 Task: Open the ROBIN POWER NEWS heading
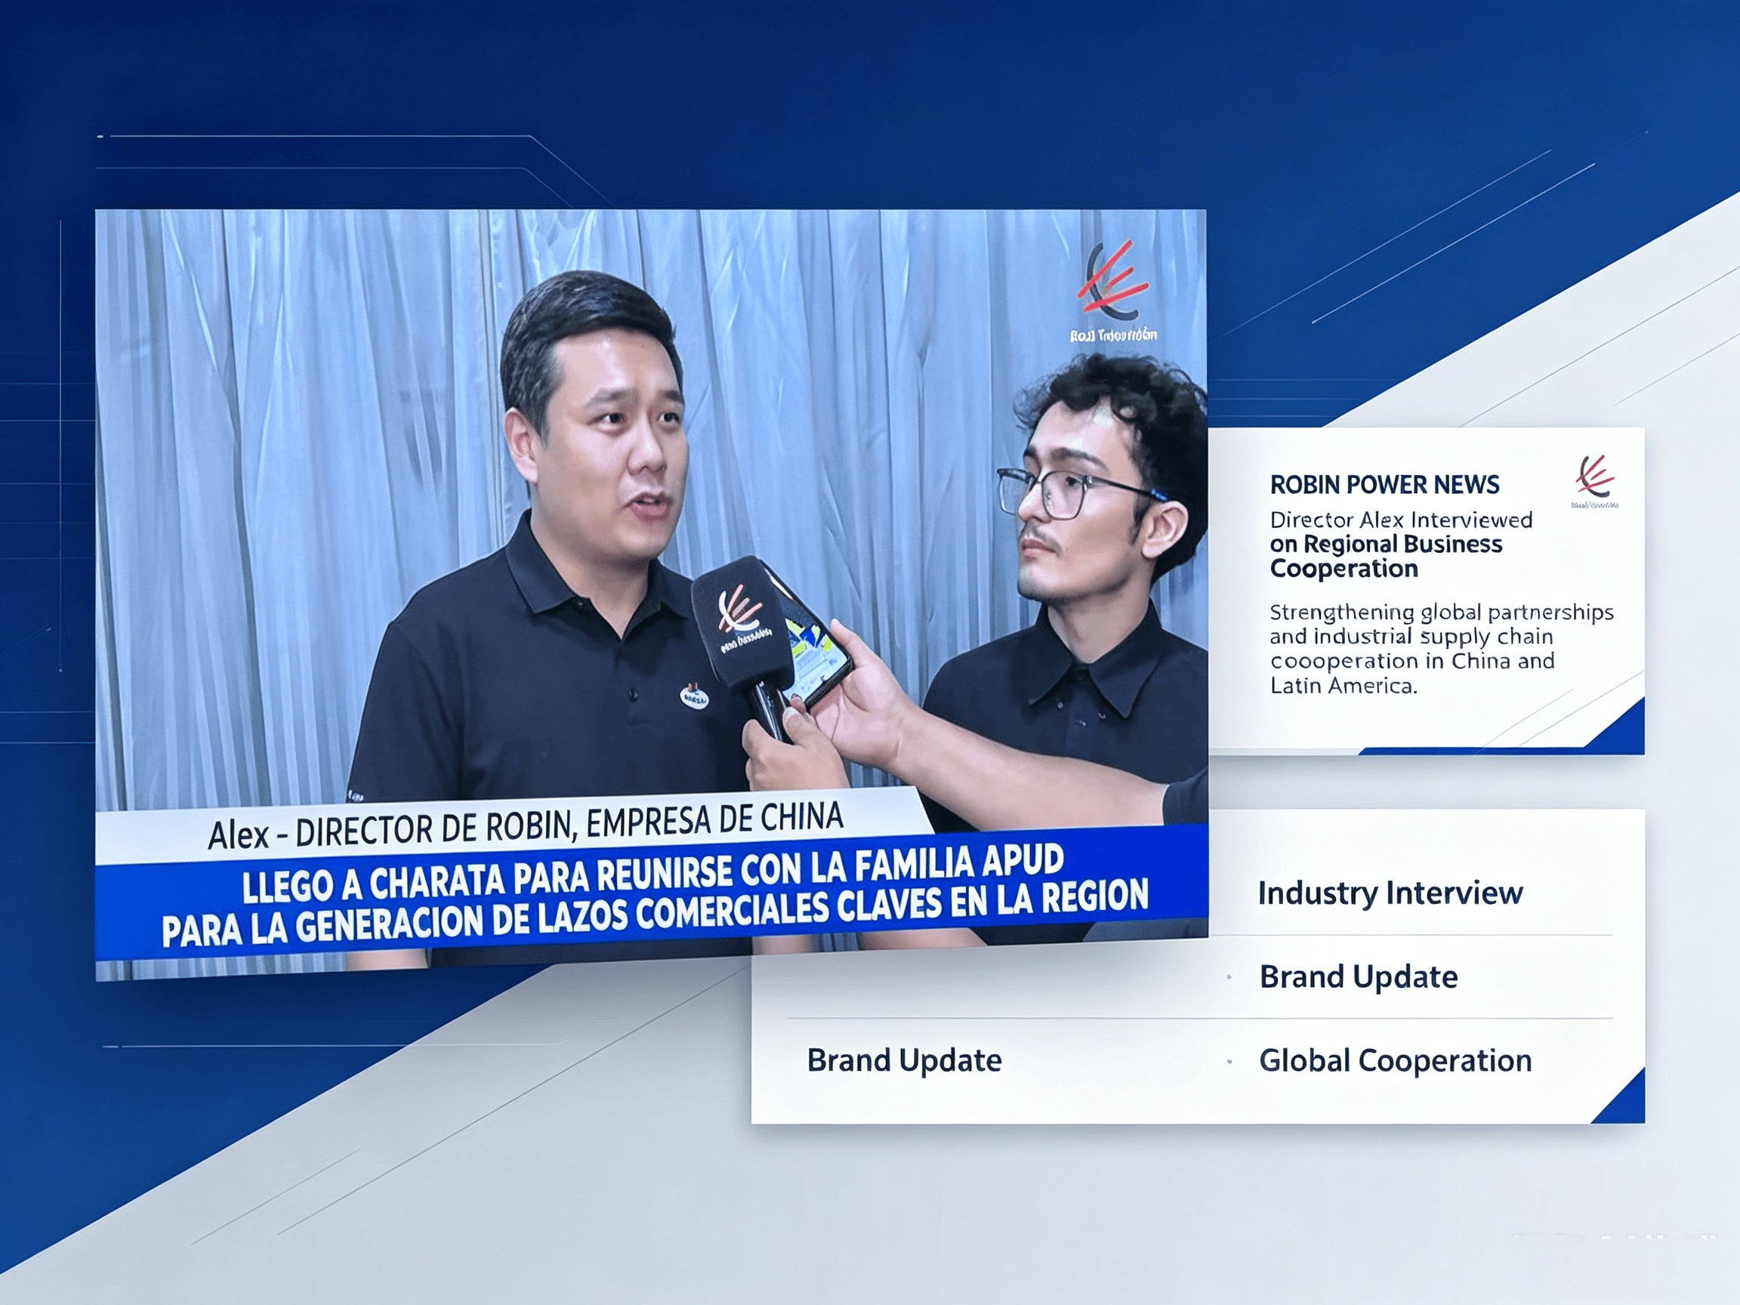click(1384, 485)
